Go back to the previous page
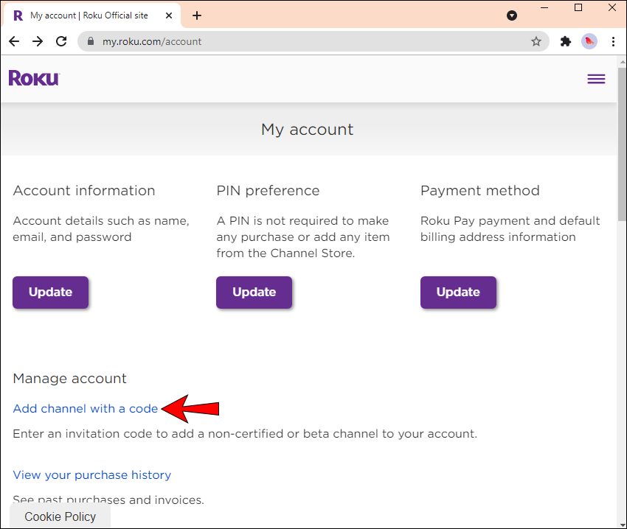This screenshot has width=627, height=529. (x=14, y=42)
